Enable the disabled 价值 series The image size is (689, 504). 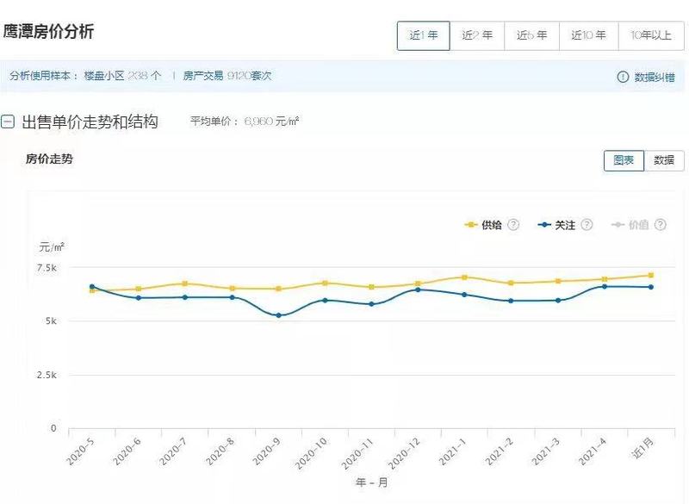[x=637, y=224]
